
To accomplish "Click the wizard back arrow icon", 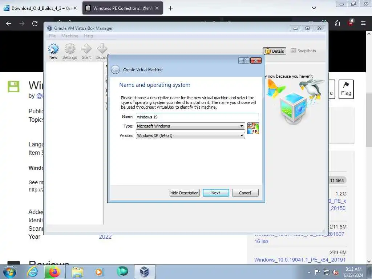I will pos(115,70).
